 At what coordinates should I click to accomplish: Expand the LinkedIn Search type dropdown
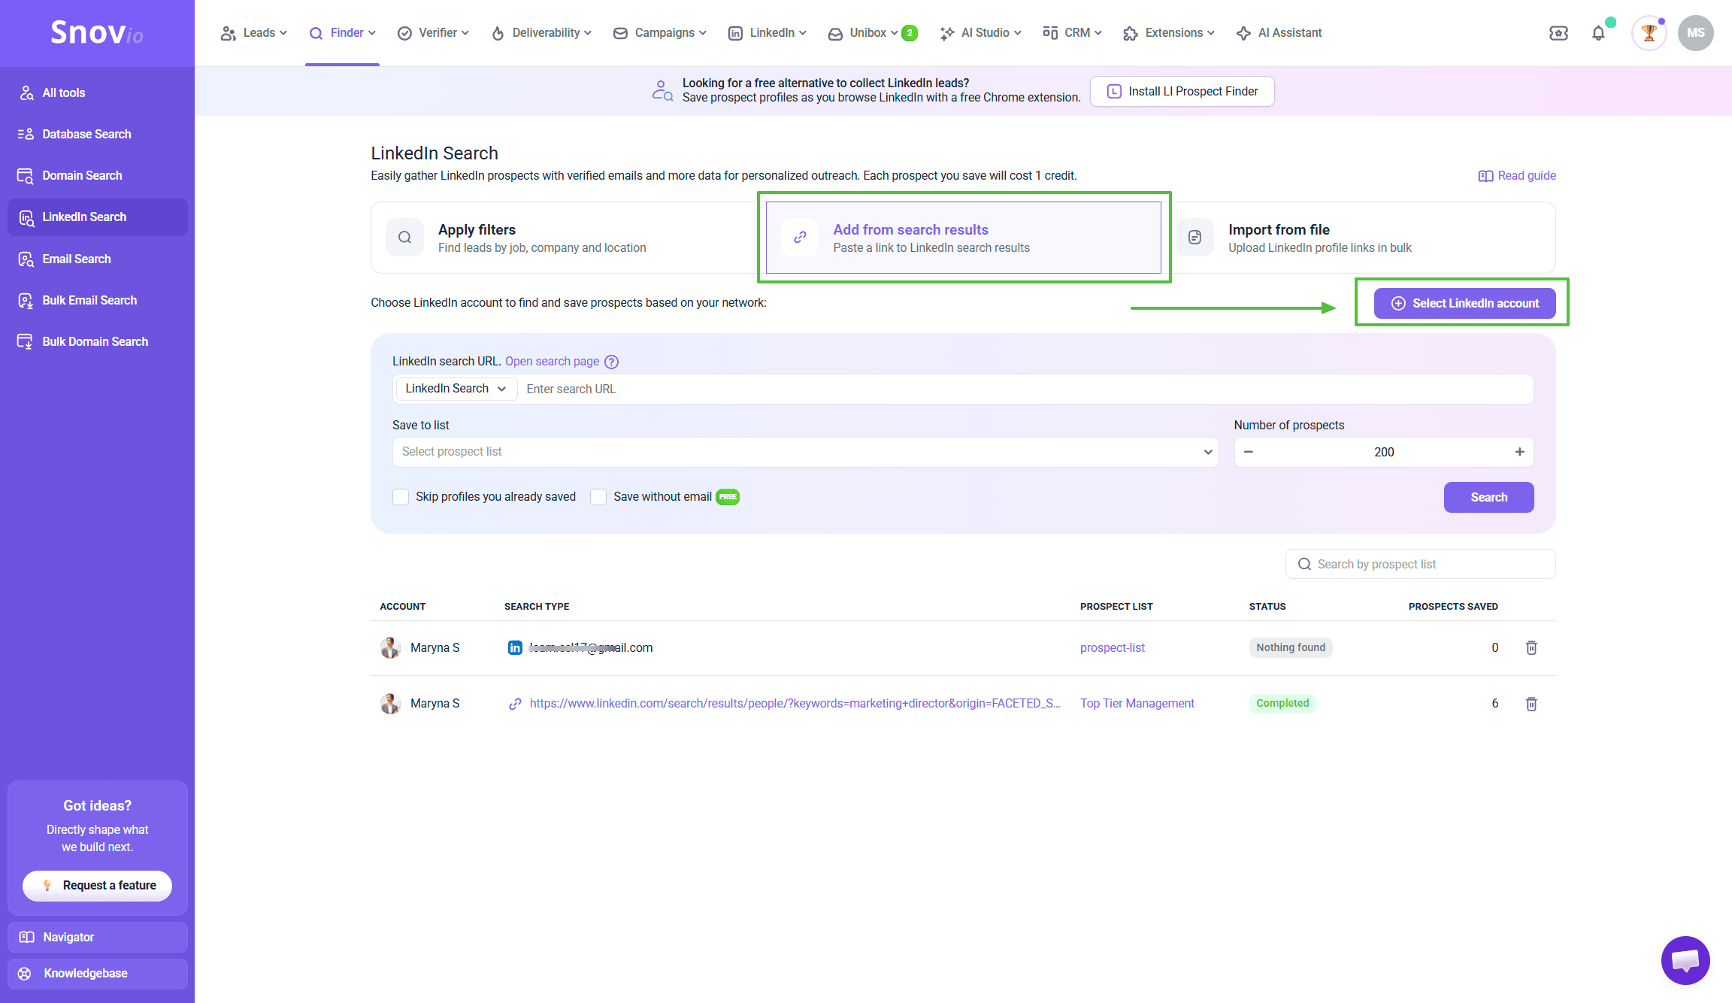pyautogui.click(x=456, y=389)
